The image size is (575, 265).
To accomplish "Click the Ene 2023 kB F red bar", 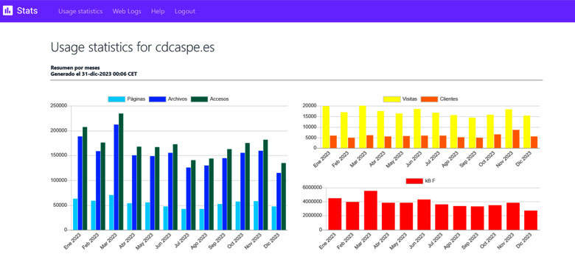I will click(335, 214).
